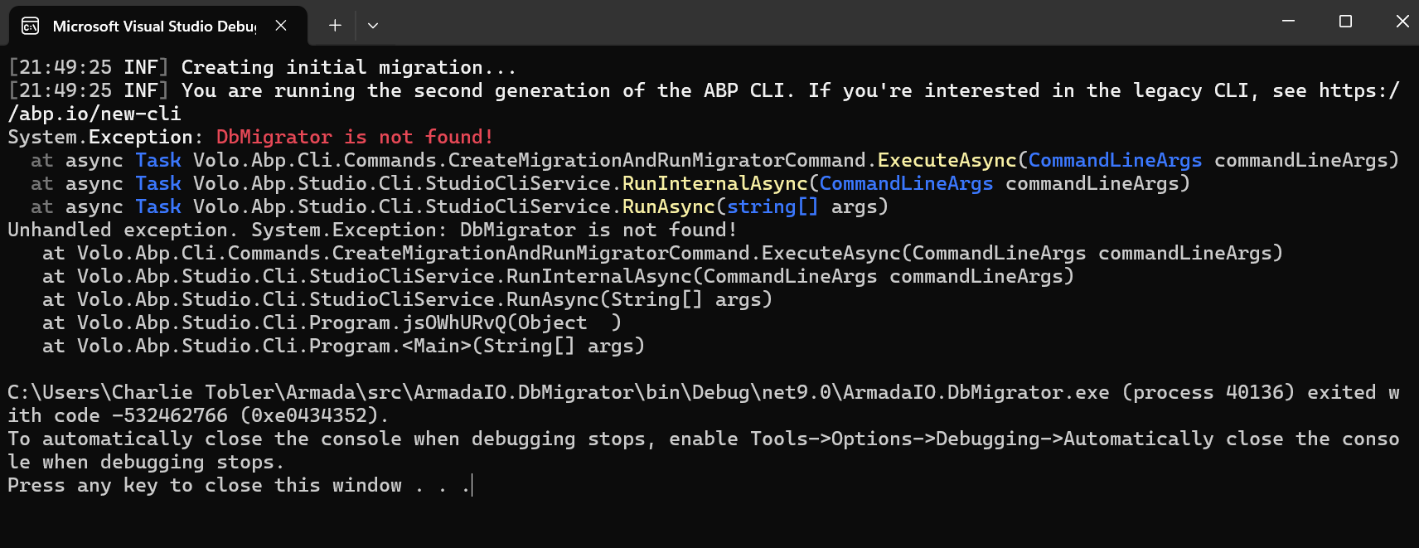
Task: Click the 'Creating initial migration...' log line
Action: click(262, 67)
